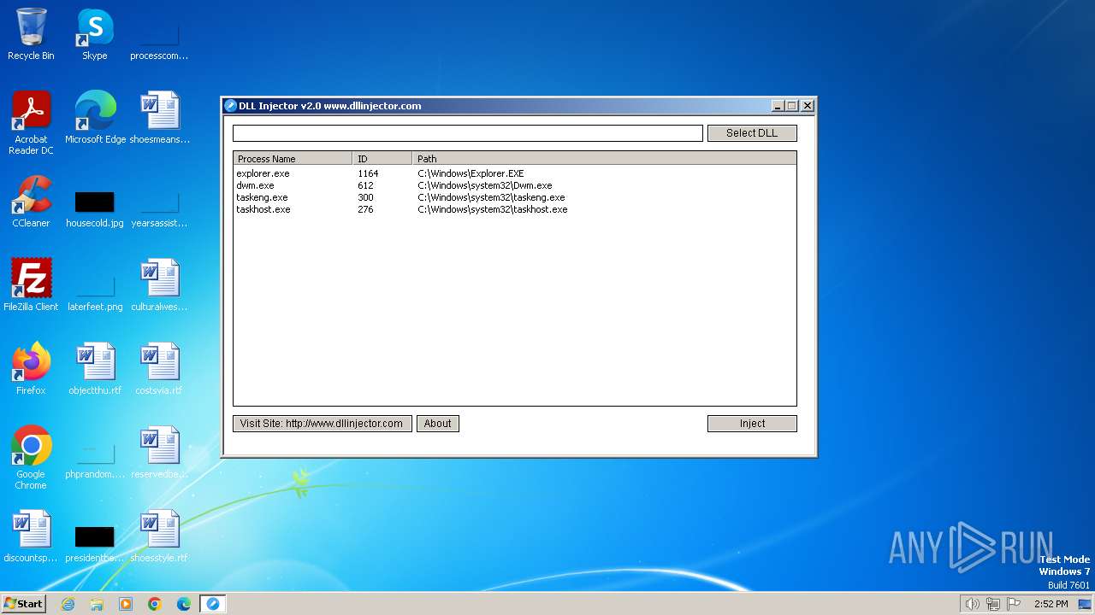Click DLL Injector title bar icon

click(230, 106)
